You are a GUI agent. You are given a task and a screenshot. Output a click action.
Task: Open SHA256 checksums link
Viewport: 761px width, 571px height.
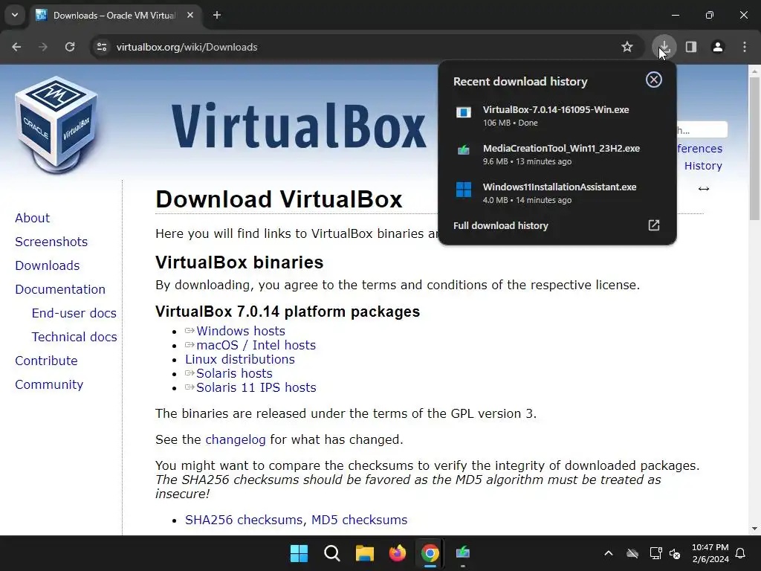click(x=243, y=520)
